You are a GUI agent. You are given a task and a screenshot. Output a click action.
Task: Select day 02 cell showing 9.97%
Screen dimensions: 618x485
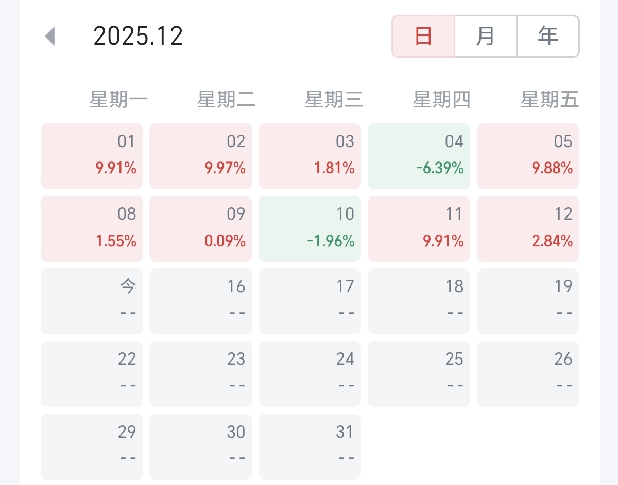coord(201,156)
